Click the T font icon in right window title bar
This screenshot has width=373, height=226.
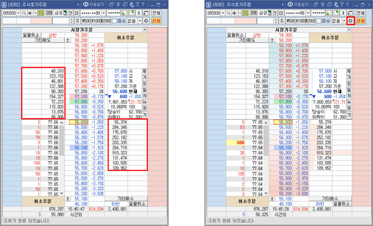point(342,4)
